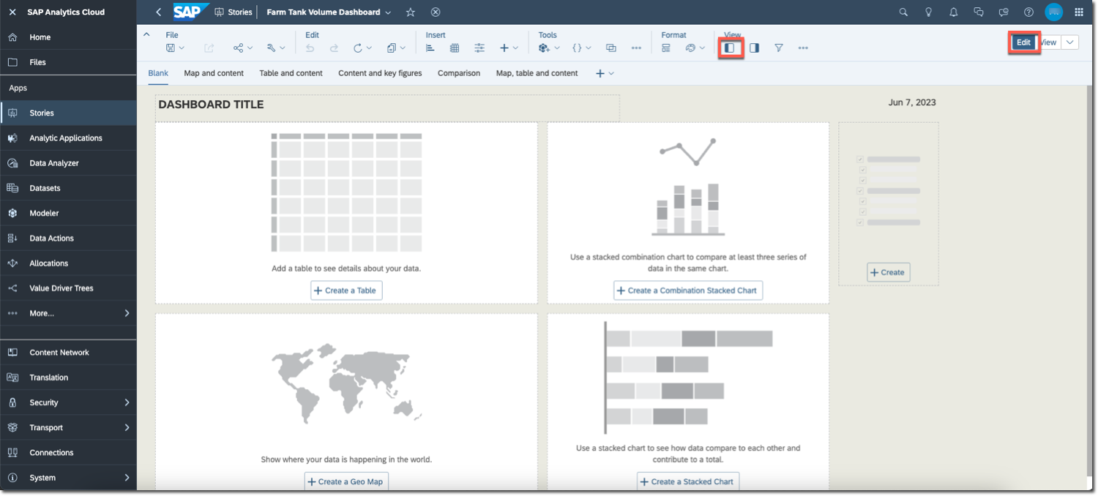Click the Redo arrow

334,48
